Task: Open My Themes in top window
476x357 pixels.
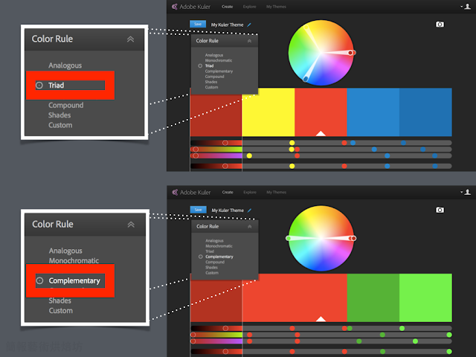Action: point(276,7)
